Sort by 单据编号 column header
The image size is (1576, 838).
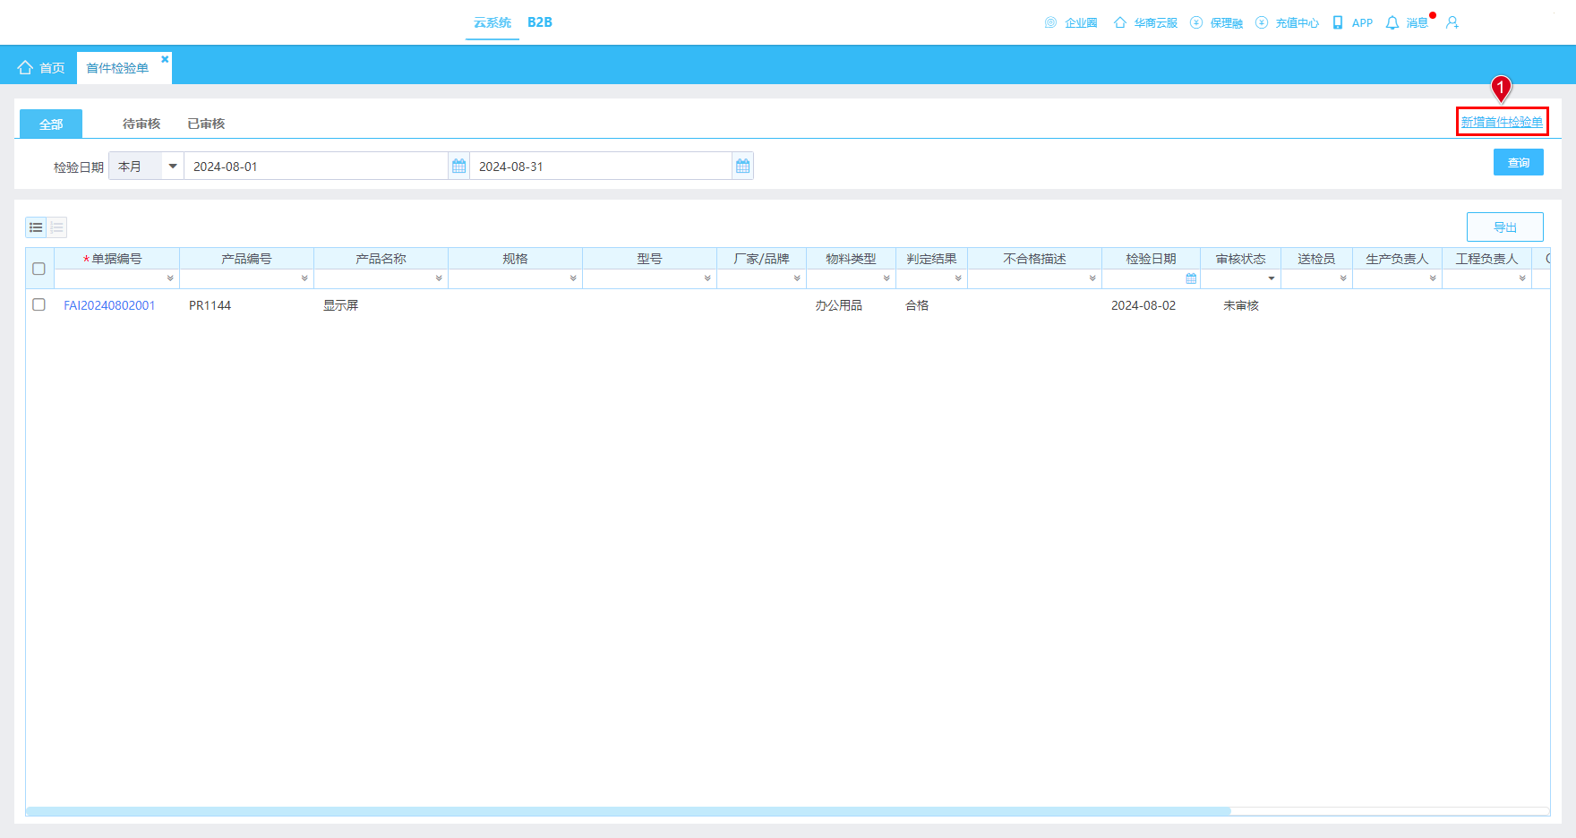[117, 259]
